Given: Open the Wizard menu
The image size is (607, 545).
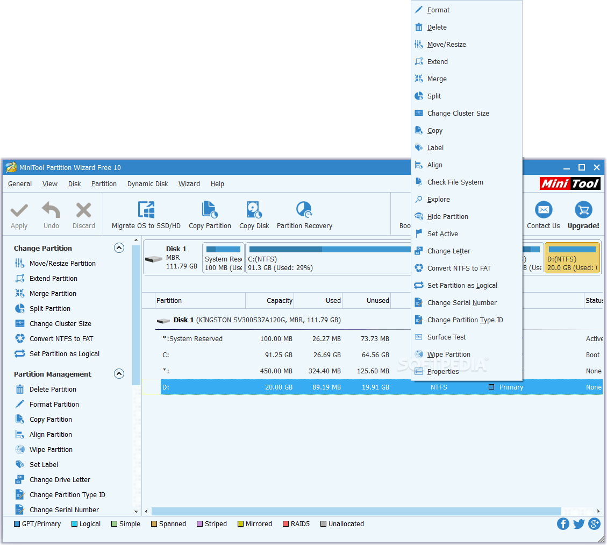Looking at the screenshot, I should pos(189,184).
